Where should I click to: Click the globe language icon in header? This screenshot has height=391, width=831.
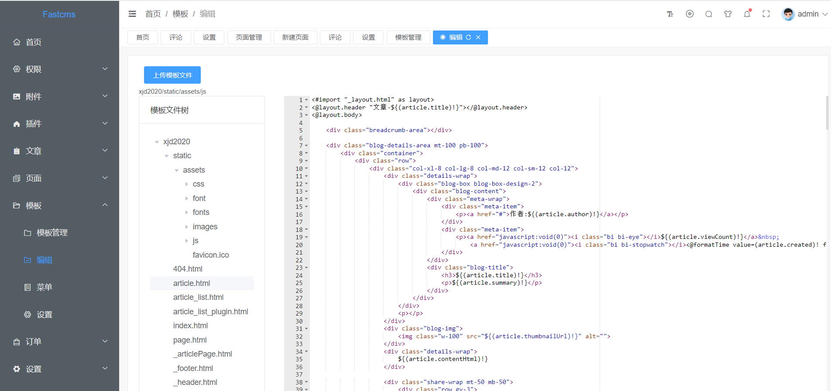click(690, 14)
